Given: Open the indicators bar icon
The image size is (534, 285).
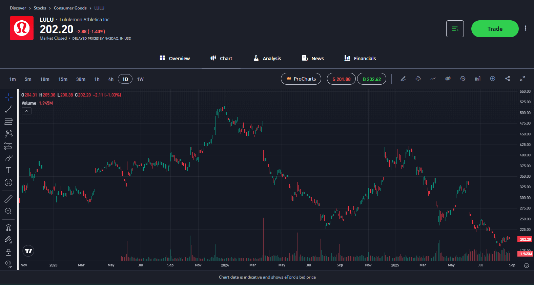Looking at the screenshot, I should click(478, 79).
